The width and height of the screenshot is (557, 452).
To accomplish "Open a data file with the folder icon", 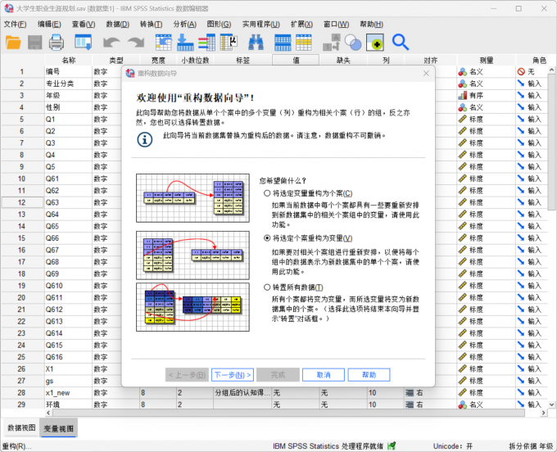I will click(x=13, y=43).
